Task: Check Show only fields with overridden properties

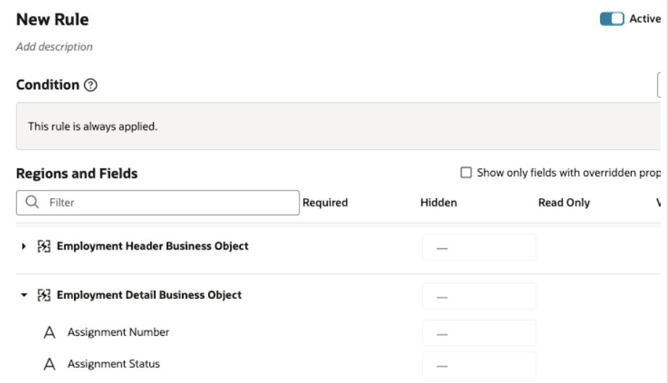Action: point(466,173)
